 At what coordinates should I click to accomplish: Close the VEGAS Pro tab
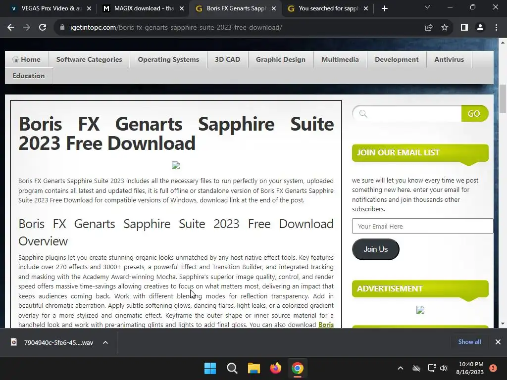(89, 8)
